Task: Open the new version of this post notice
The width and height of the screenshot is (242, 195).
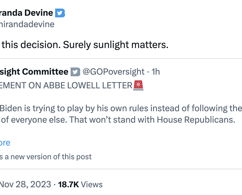Action: [46, 157]
